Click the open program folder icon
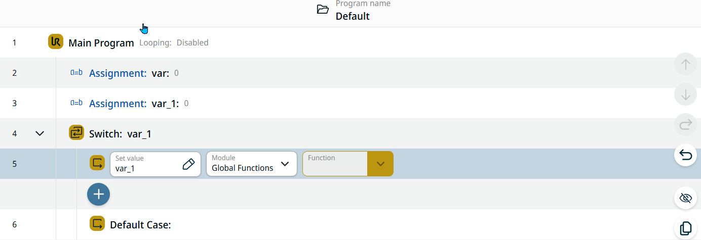 [x=323, y=10]
